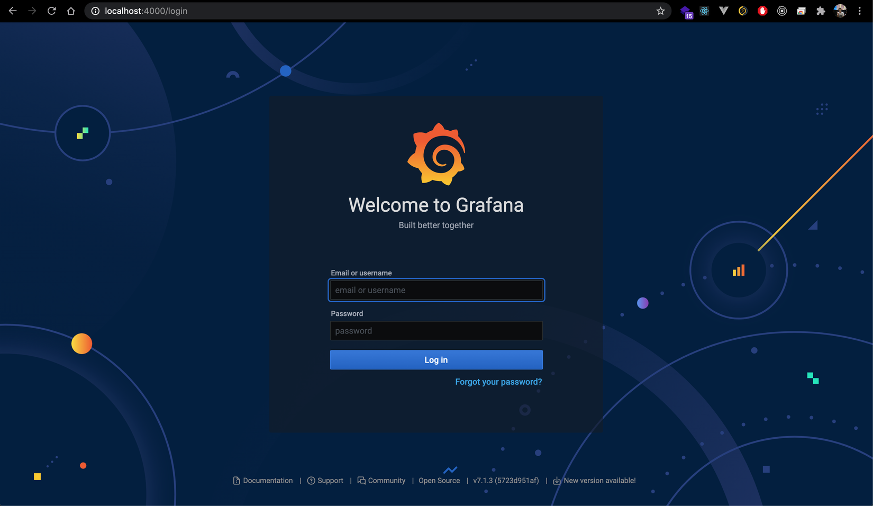View site information icon in address bar

pyautogui.click(x=95, y=11)
